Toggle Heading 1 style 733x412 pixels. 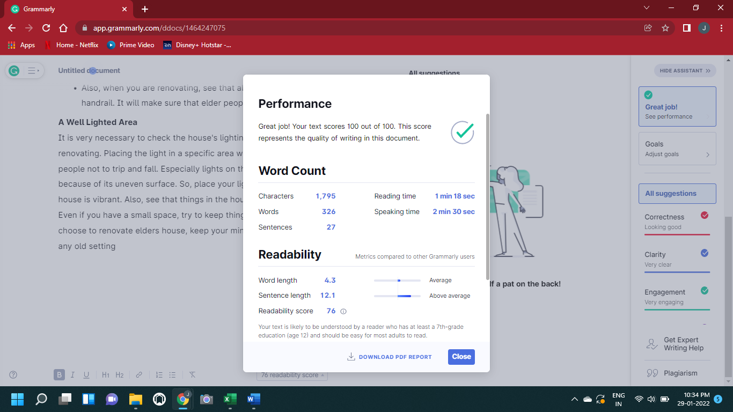click(106, 375)
